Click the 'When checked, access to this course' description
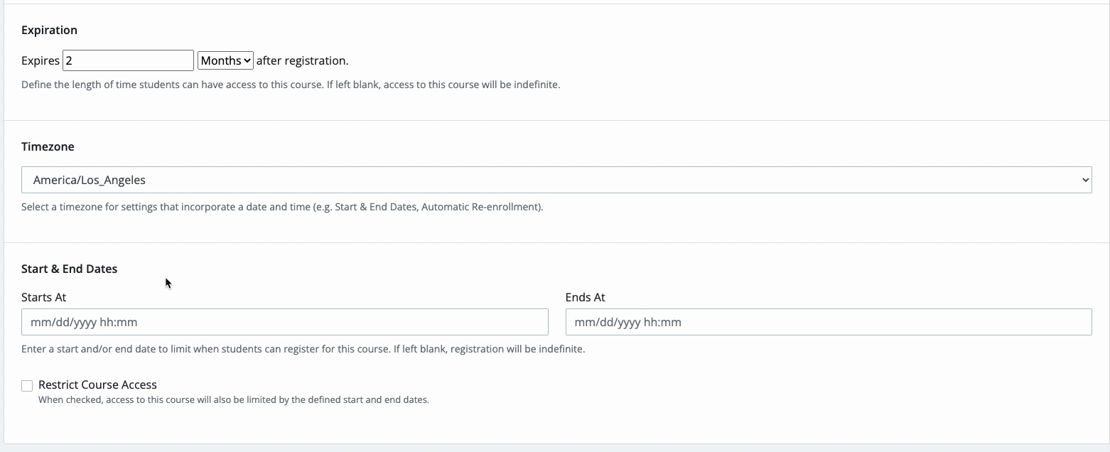This screenshot has height=452, width=1110. pos(233,399)
